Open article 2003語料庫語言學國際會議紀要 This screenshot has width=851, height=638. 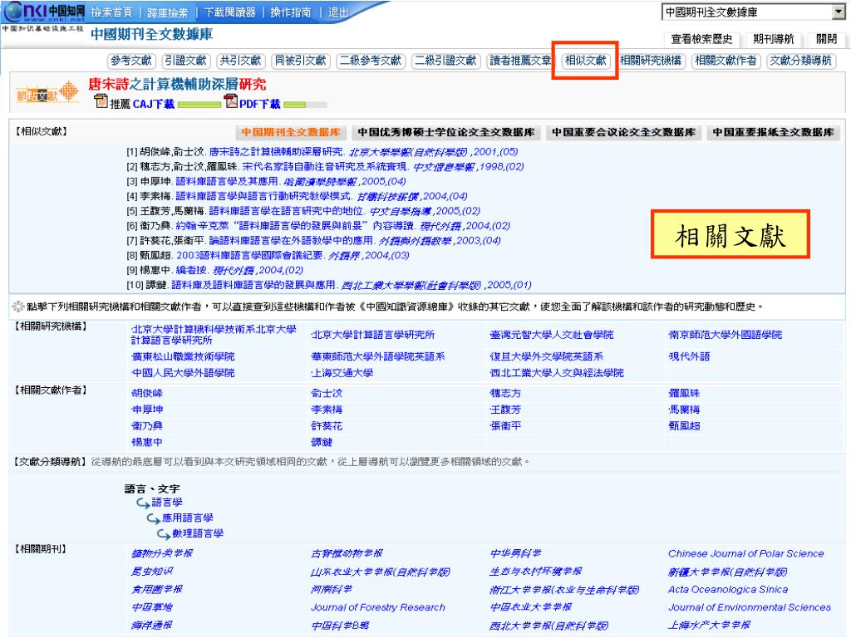(249, 255)
